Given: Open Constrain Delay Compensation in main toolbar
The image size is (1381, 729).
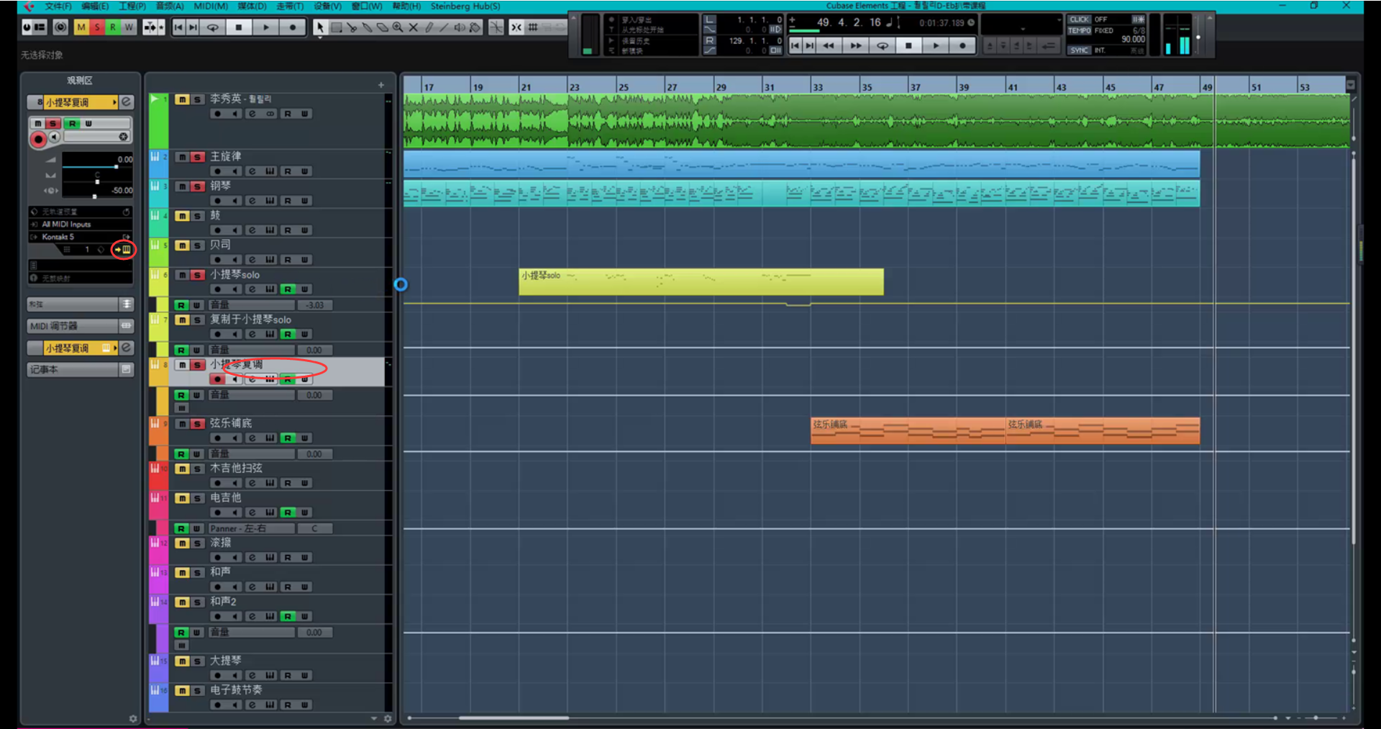Looking at the screenshot, I should click(60, 27).
